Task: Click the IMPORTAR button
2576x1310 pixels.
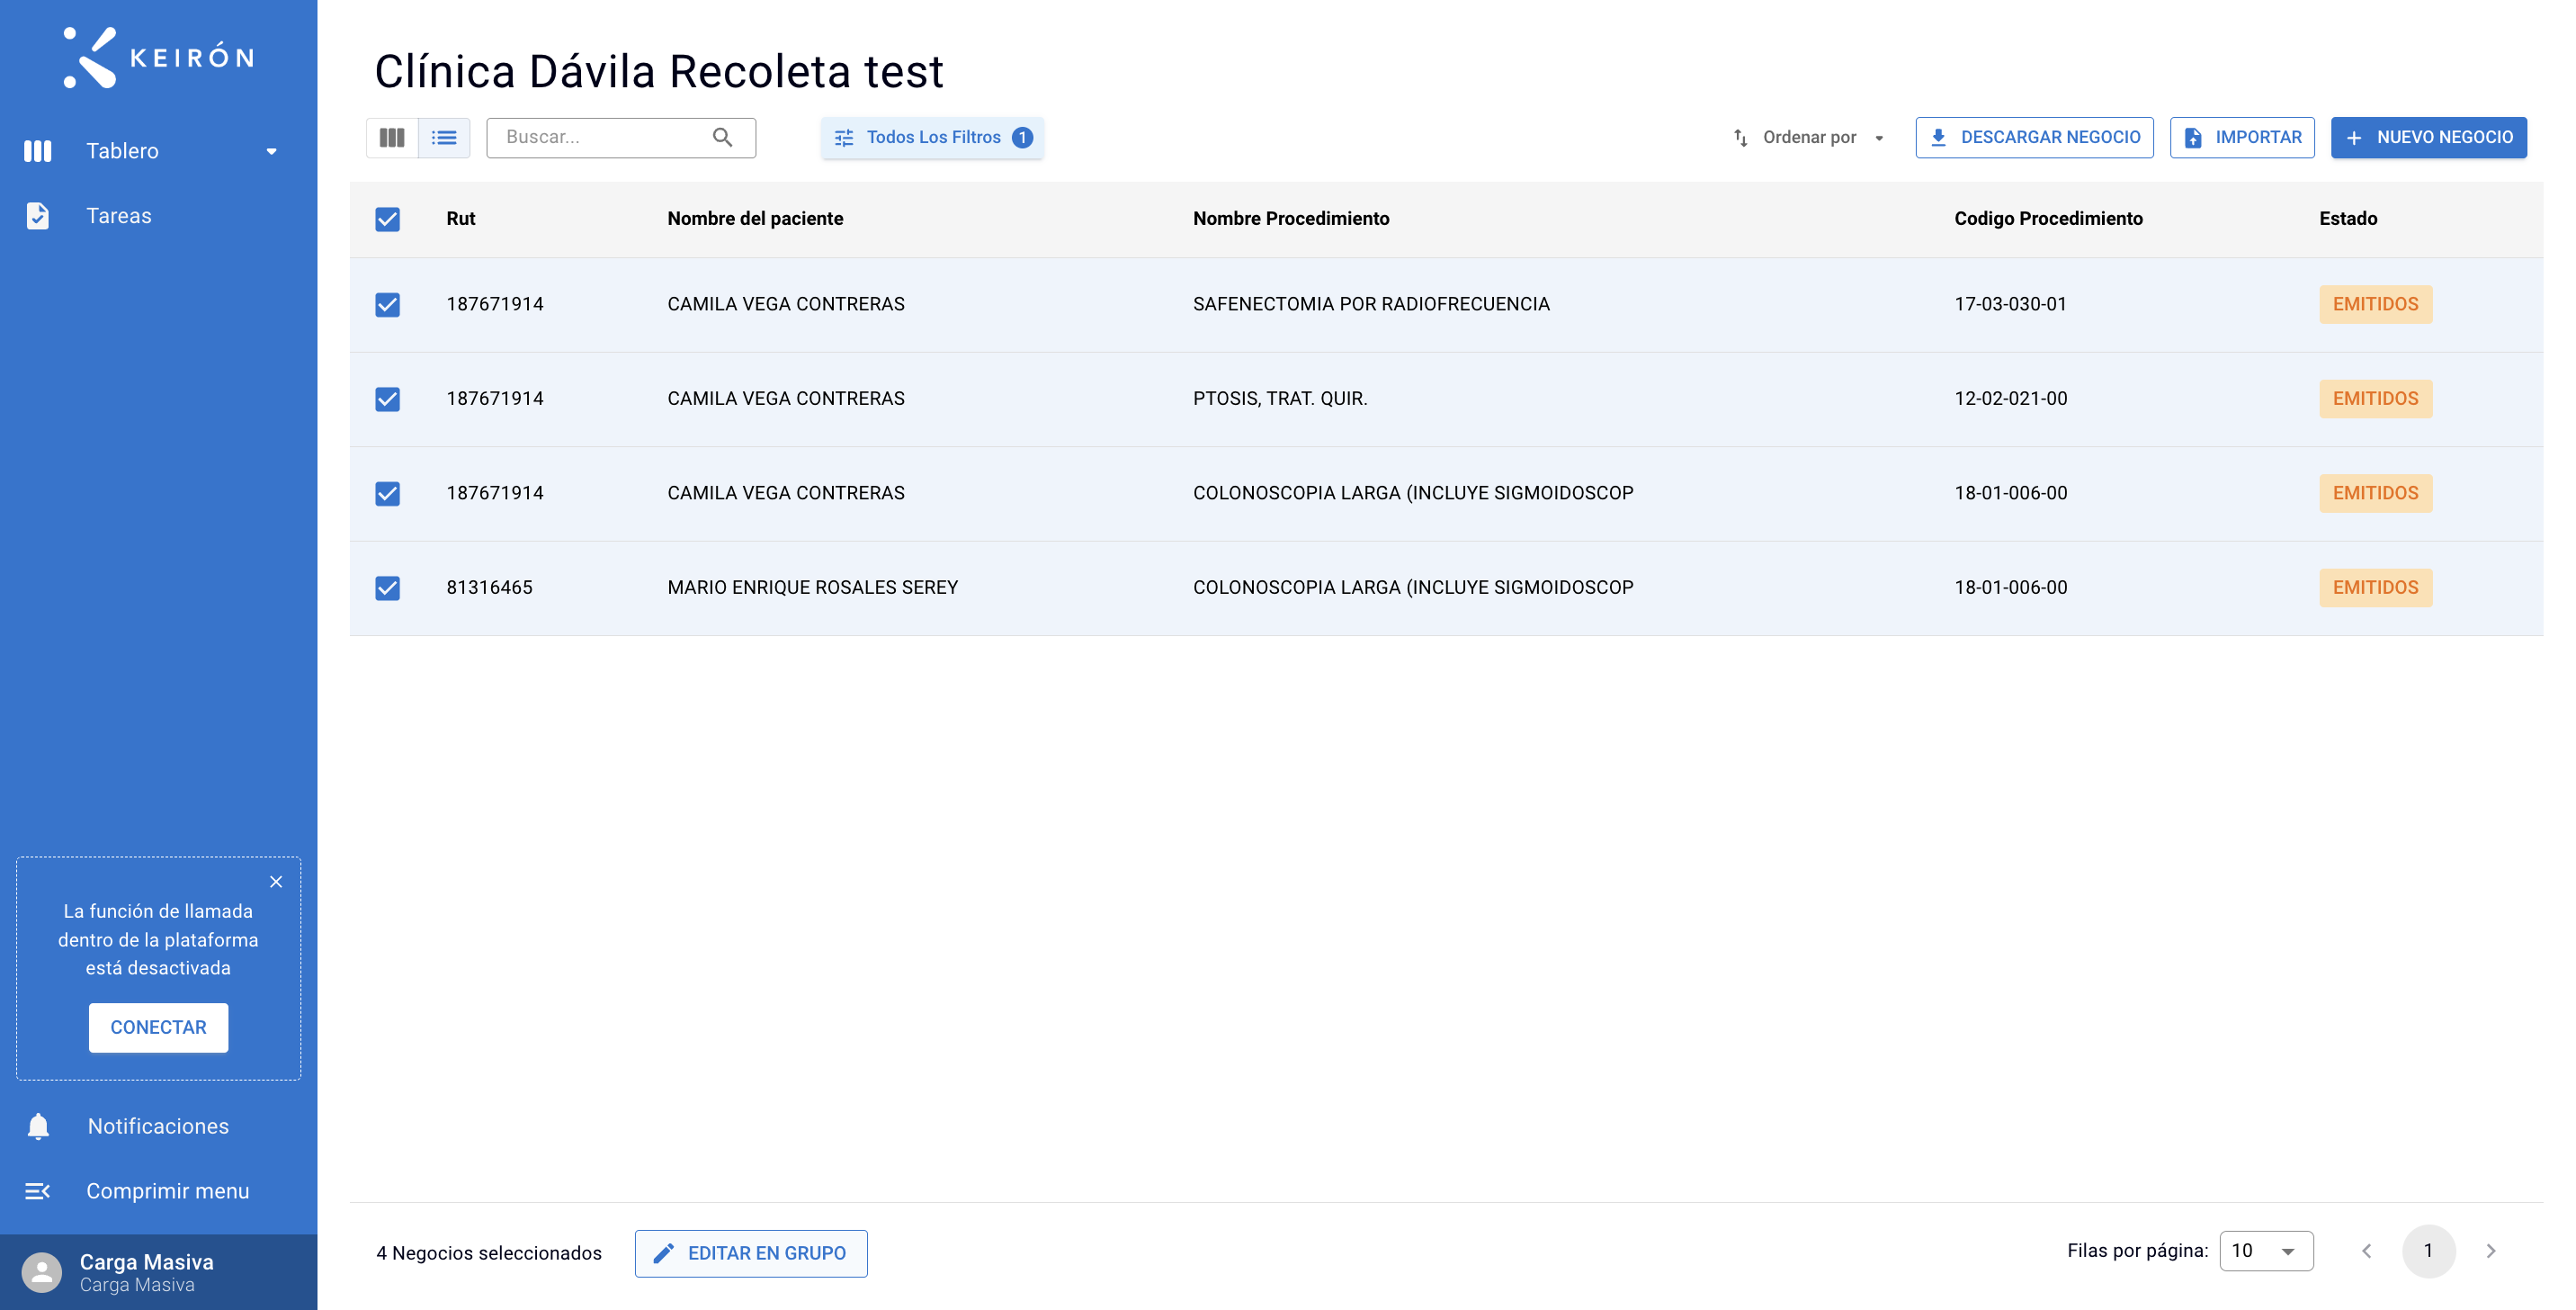Action: tap(2242, 138)
